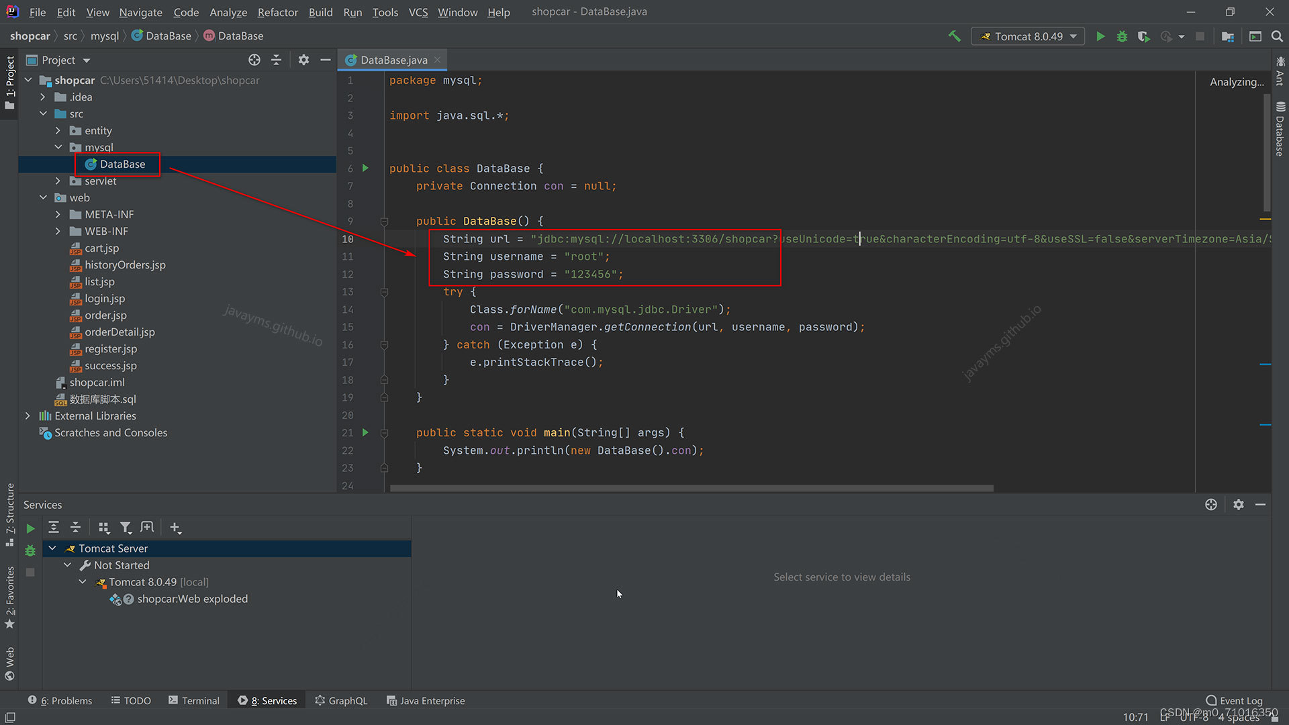This screenshot has height=725, width=1289.
Task: Click the shopcar breadcrumb link
Action: 30,36
